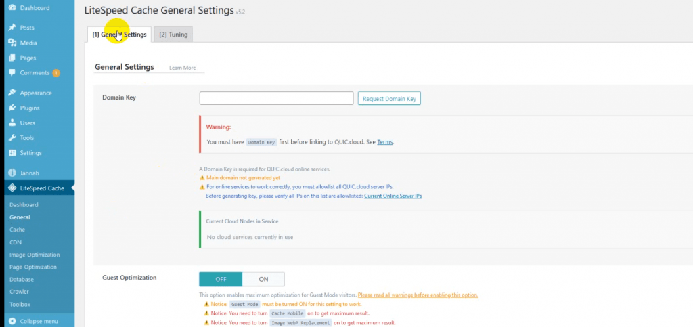Open the Page Optimization submenu item
The width and height of the screenshot is (693, 327).
33,267
